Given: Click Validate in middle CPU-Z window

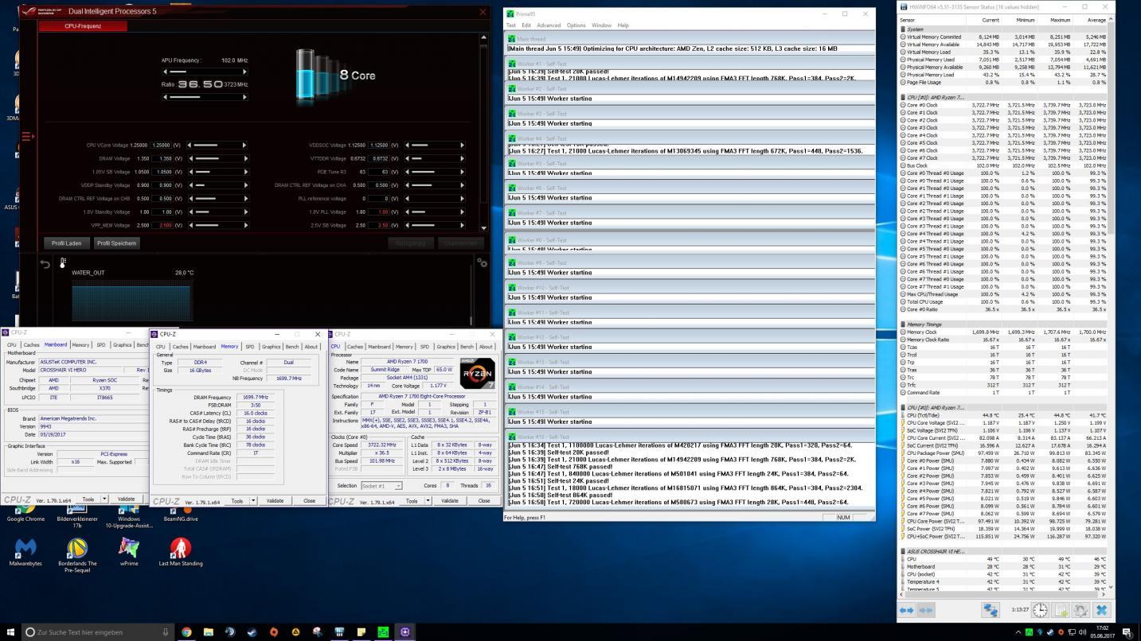Looking at the screenshot, I should tap(275, 501).
